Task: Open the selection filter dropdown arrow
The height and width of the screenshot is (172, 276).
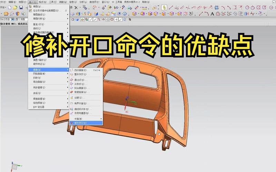Action: [13, 19]
